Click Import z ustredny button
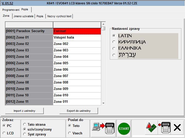 coord(24,111)
